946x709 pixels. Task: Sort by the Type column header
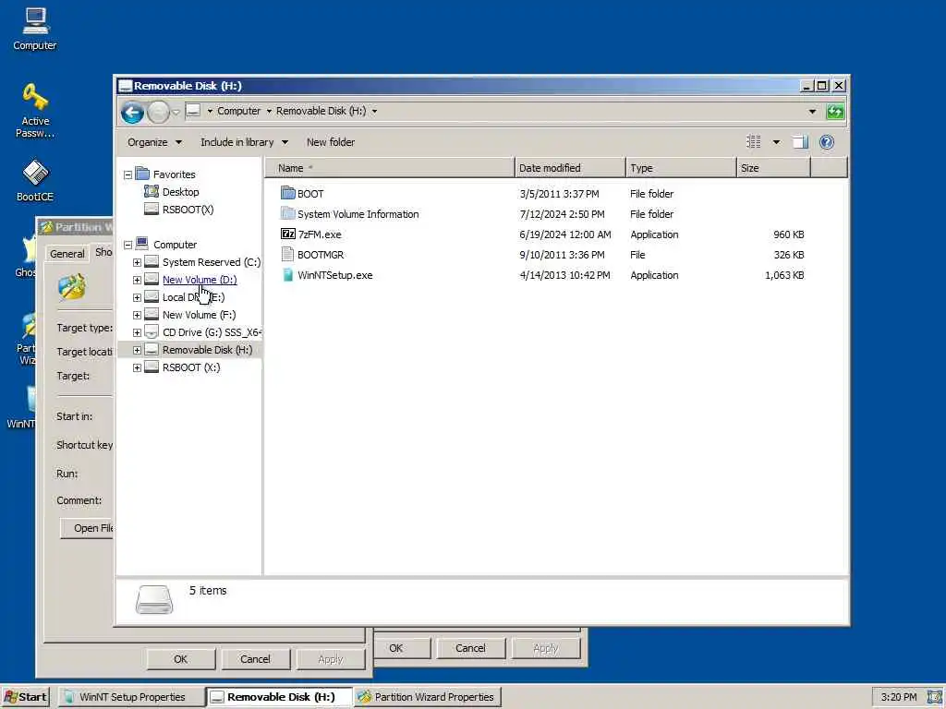681,168
